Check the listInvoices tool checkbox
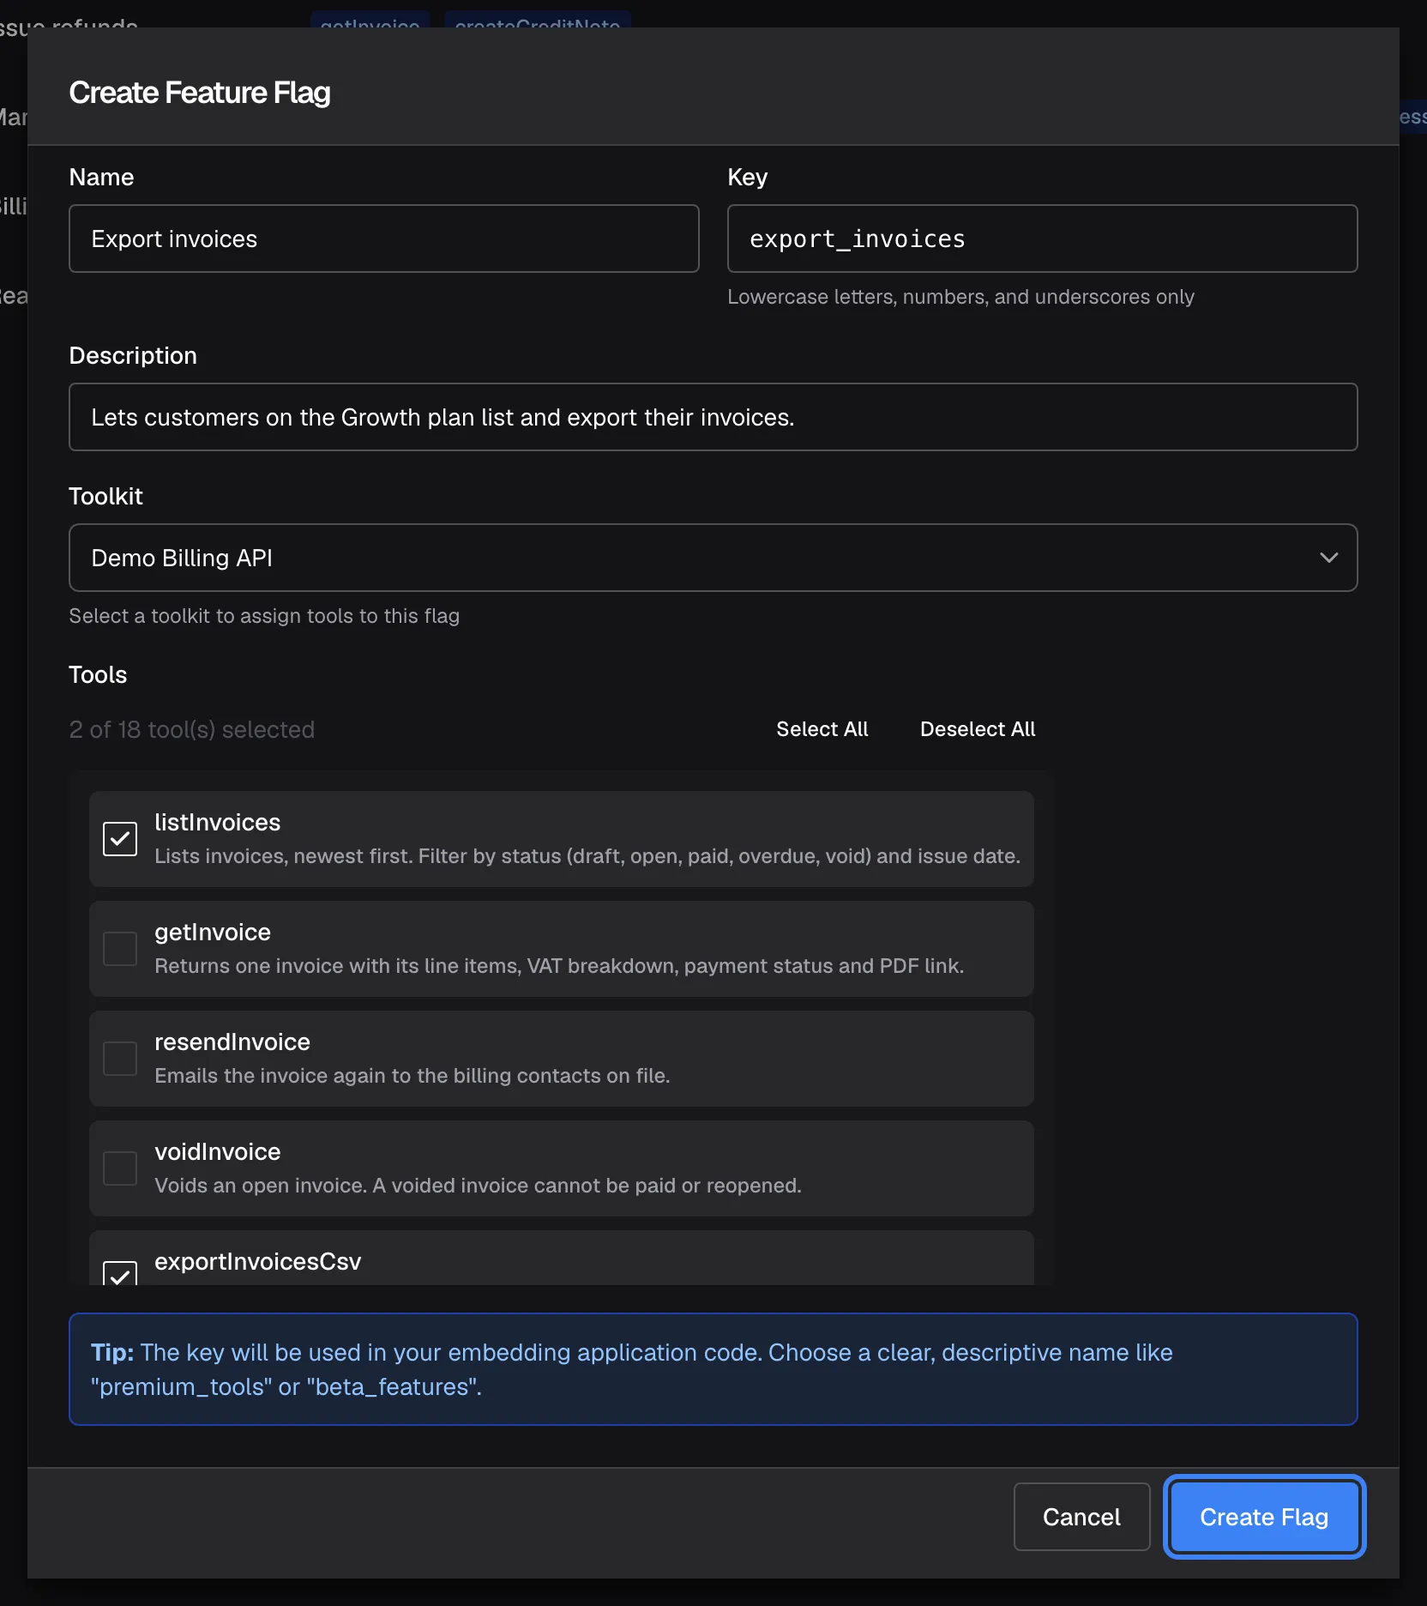The height and width of the screenshot is (1606, 1427). point(120,839)
